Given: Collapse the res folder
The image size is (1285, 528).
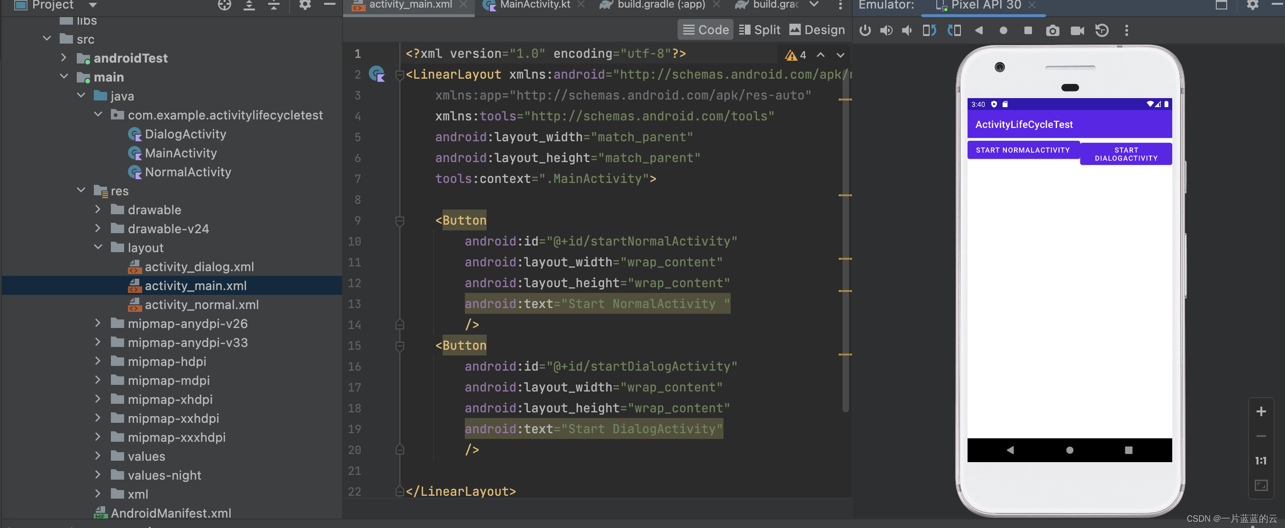Looking at the screenshot, I should (81, 190).
